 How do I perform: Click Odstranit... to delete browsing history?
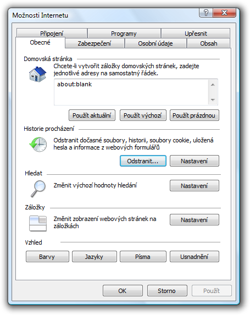[143, 161]
